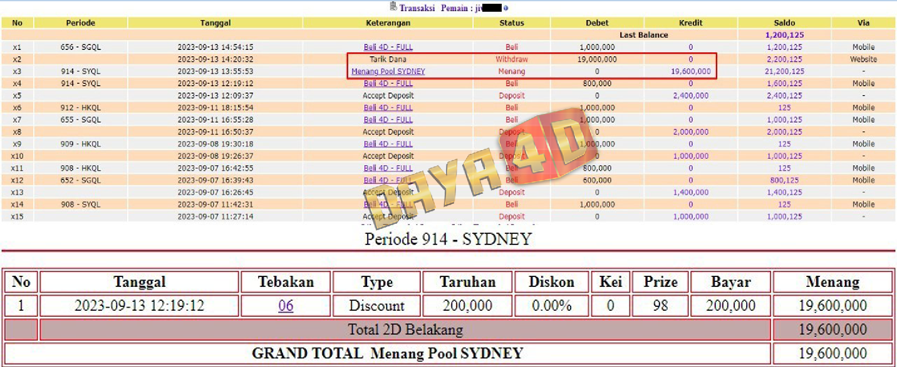Click the Tanggal header in transaction table
Viewport: 897px width, 367px height.
point(215,23)
